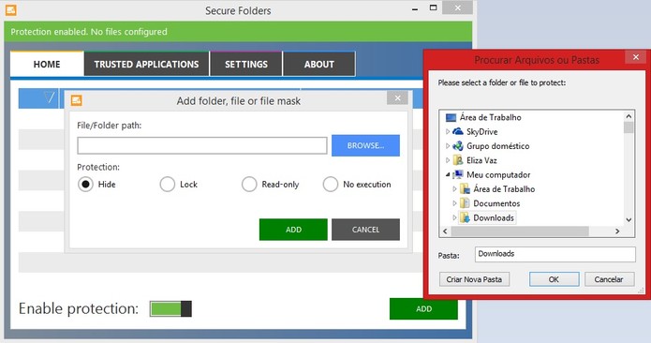Choose the Lock protection radio button
The image size is (651, 343).
(x=168, y=185)
